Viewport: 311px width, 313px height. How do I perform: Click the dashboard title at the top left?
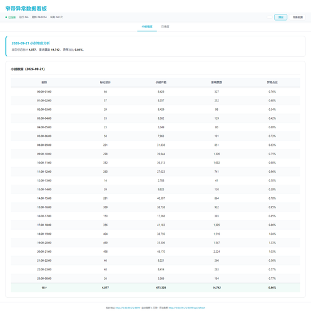click(x=26, y=9)
